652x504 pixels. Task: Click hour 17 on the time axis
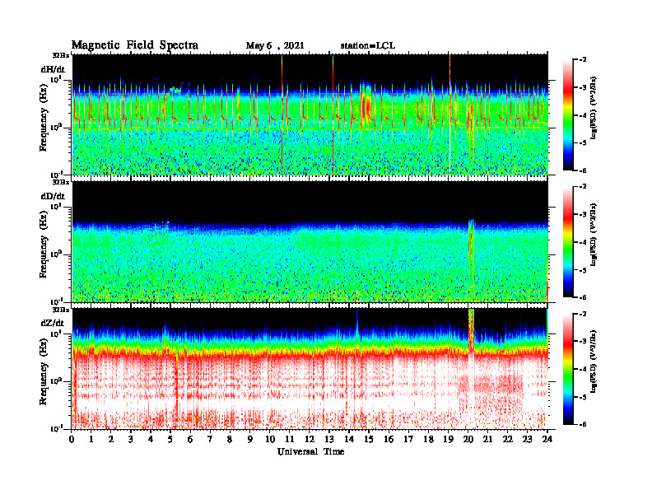pos(409,439)
